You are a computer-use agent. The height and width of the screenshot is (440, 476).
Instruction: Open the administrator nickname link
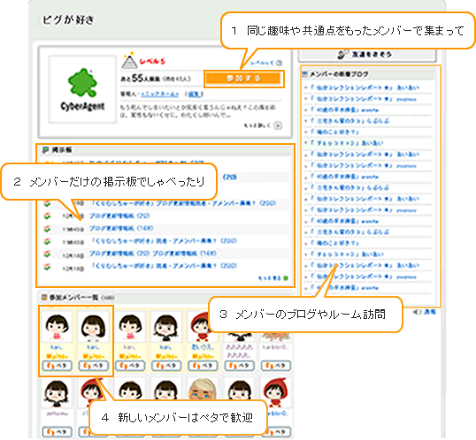pyautogui.click(x=159, y=95)
